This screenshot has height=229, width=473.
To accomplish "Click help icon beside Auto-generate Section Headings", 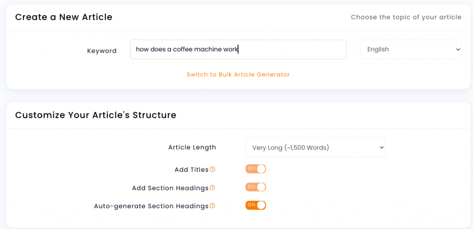I will (x=212, y=206).
